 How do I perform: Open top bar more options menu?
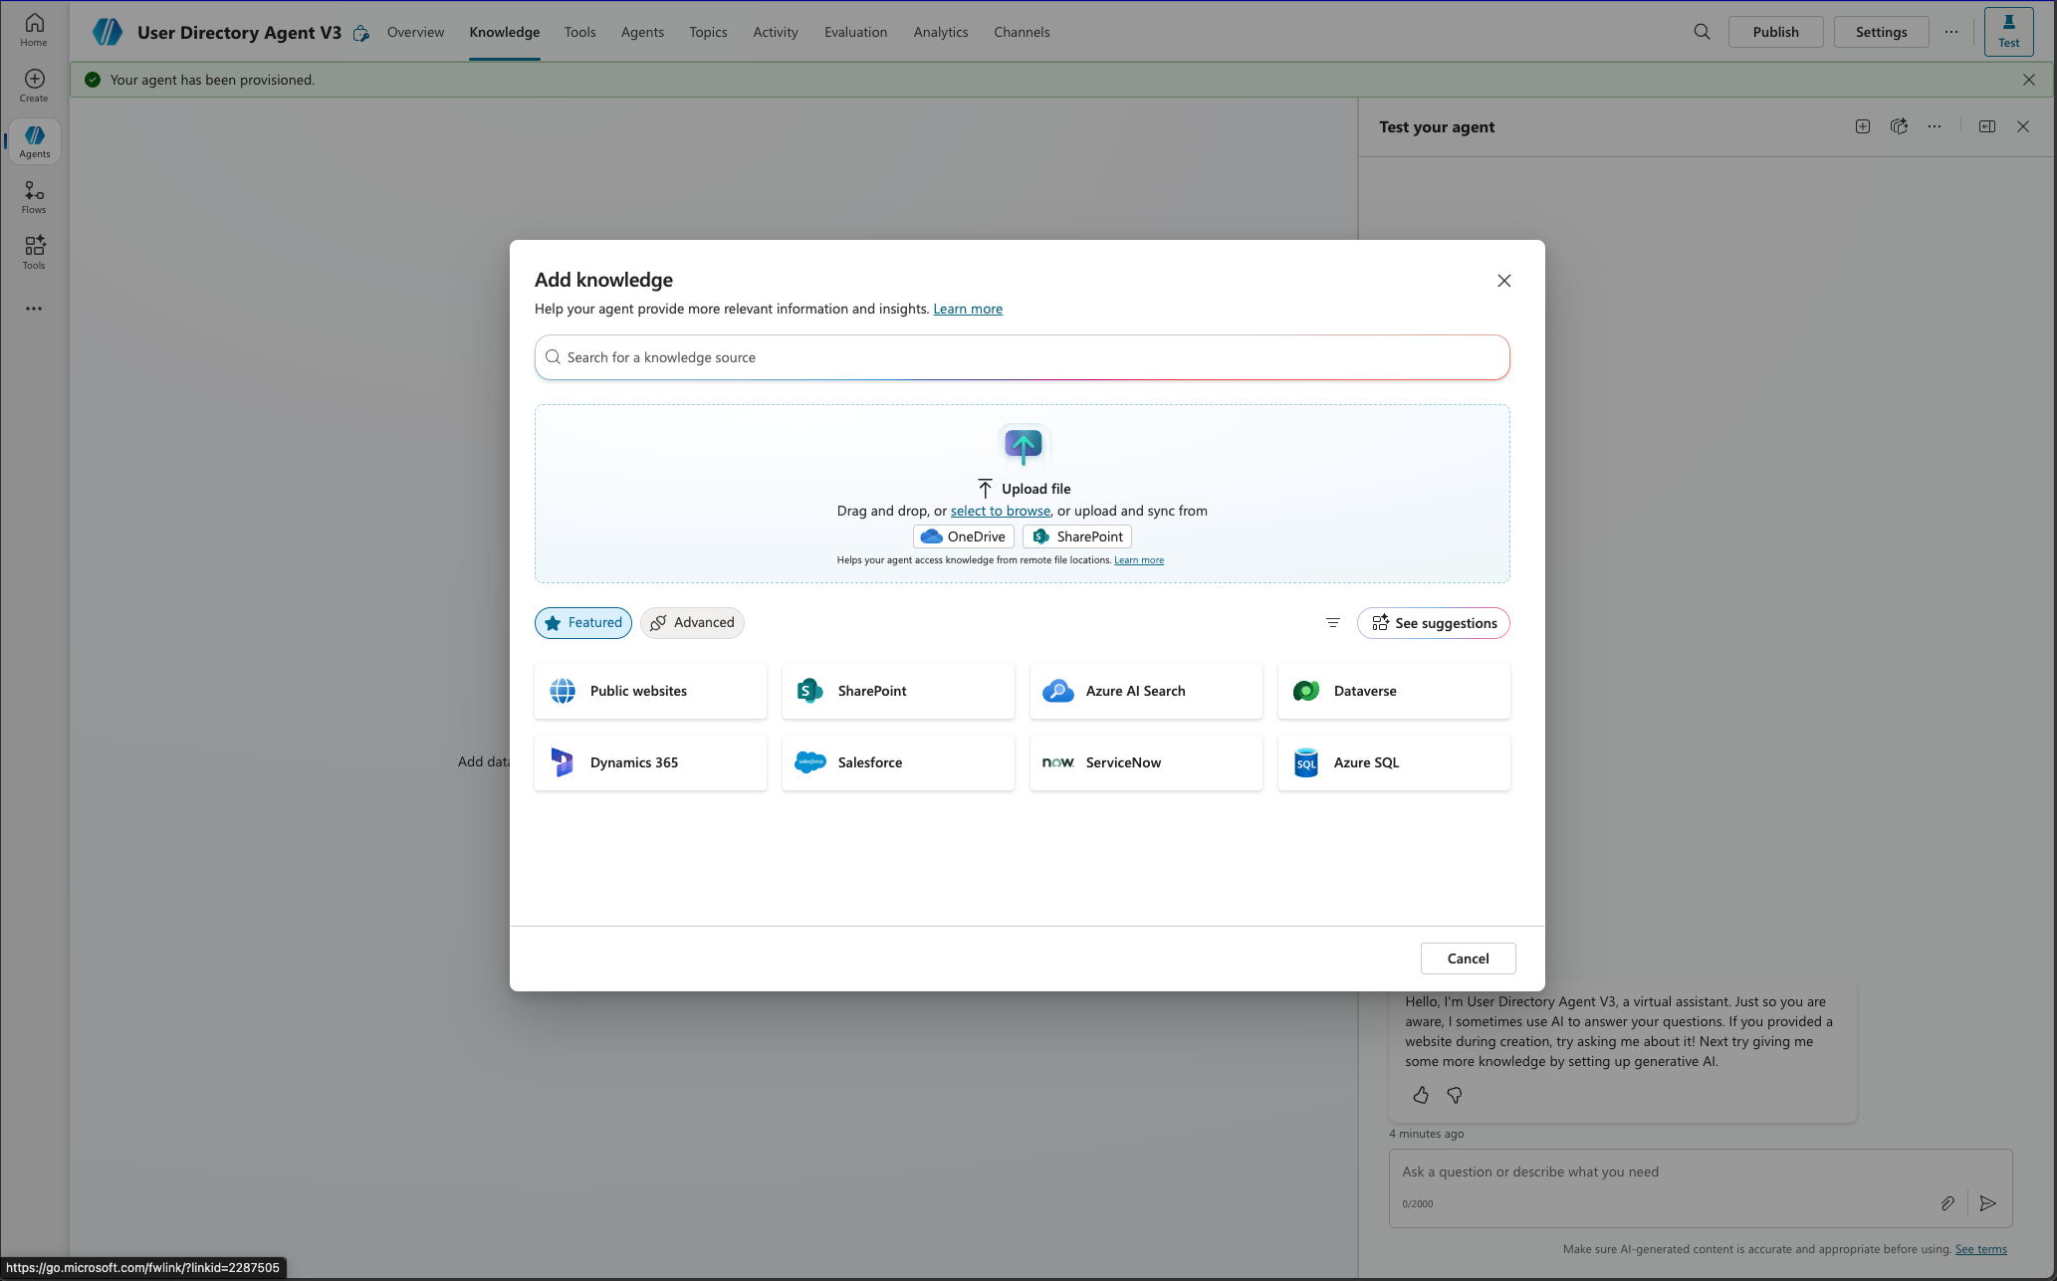pyautogui.click(x=1950, y=32)
